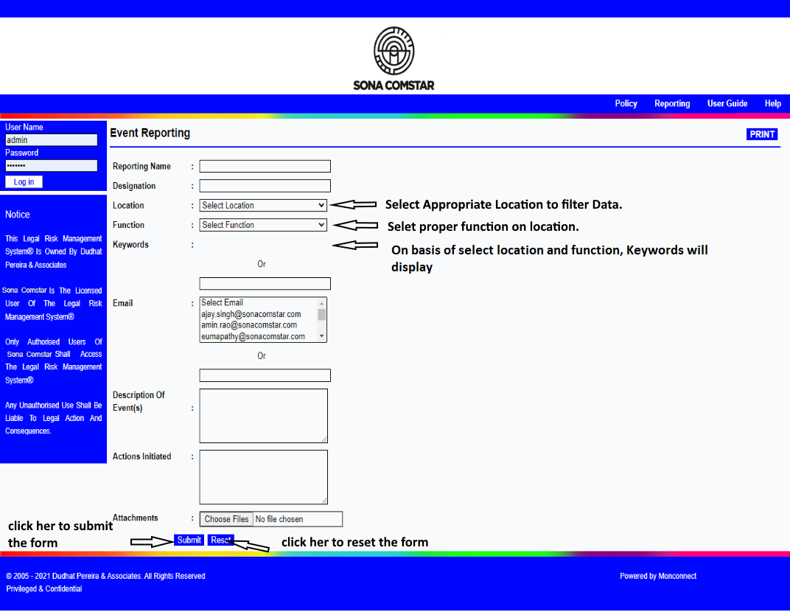This screenshot has width=790, height=612.
Task: Focus the Reporting Name field
Action: coord(265,167)
